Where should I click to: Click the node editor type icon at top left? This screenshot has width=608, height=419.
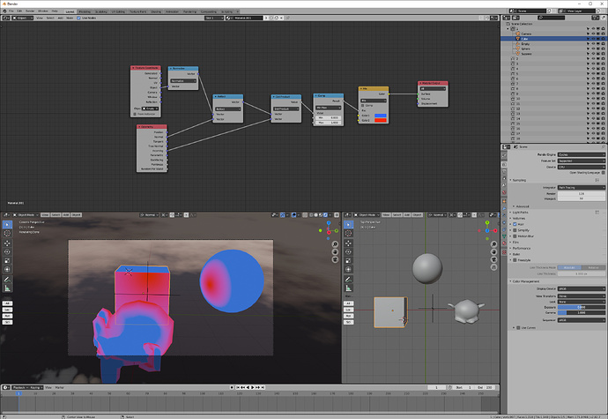[x=6, y=18]
